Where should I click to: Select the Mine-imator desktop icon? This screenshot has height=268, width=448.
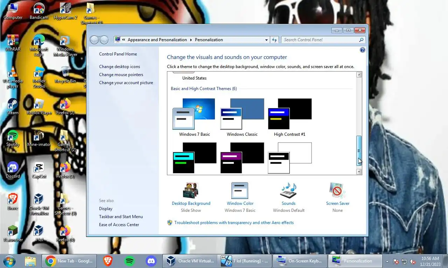click(x=39, y=138)
